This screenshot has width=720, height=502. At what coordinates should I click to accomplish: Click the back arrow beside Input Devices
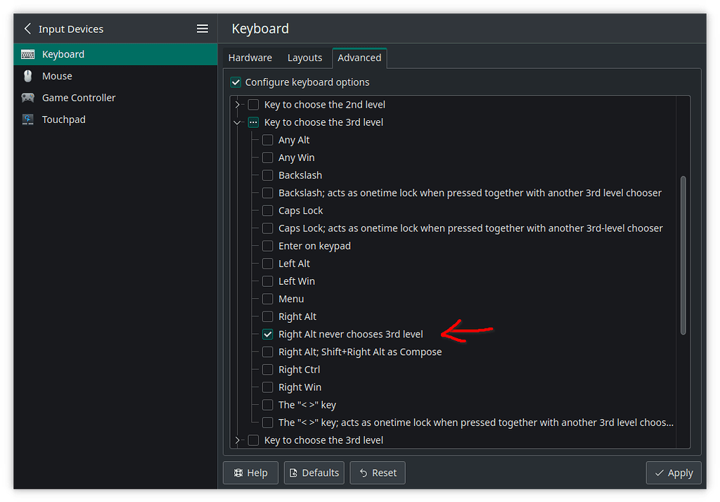[x=27, y=28]
